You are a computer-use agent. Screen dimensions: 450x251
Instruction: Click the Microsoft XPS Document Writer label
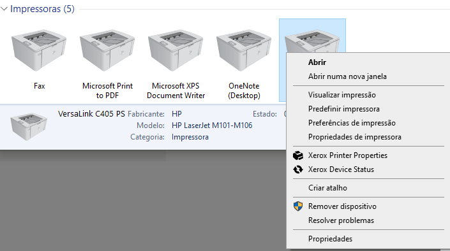coord(176,90)
